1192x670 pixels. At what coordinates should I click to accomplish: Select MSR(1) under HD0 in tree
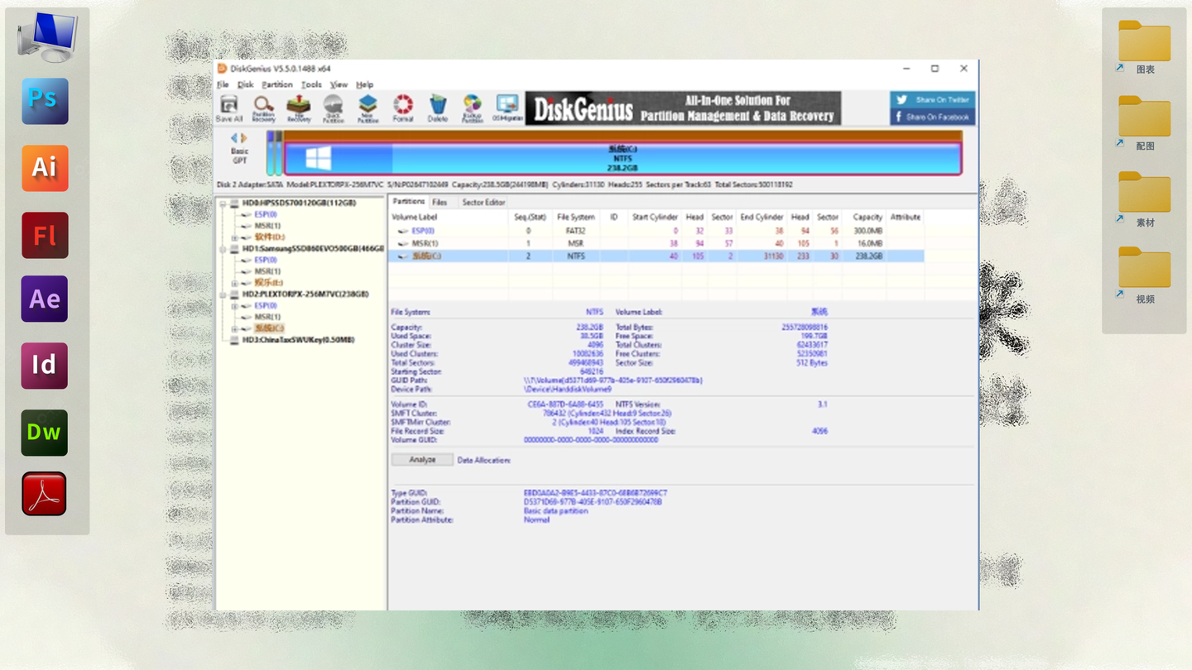click(267, 226)
